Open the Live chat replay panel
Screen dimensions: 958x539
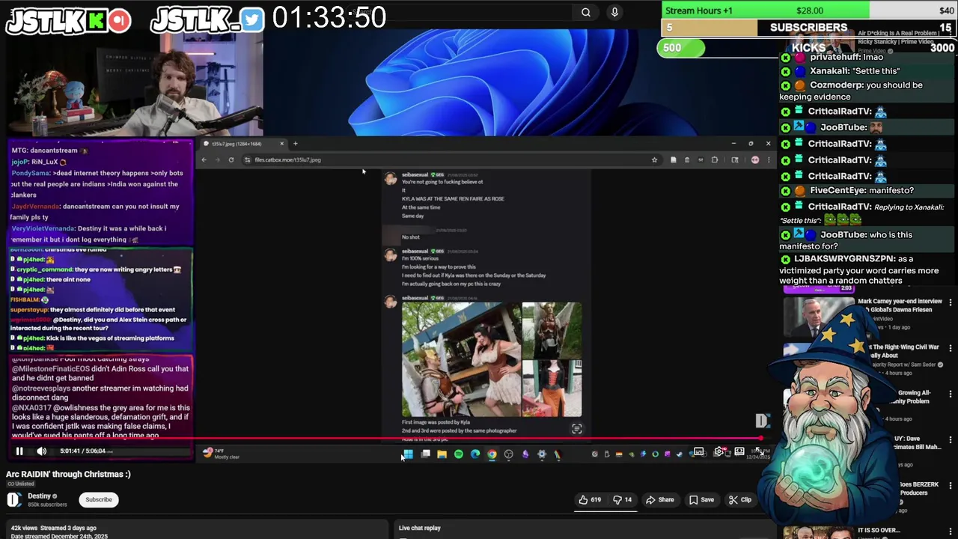click(x=420, y=528)
